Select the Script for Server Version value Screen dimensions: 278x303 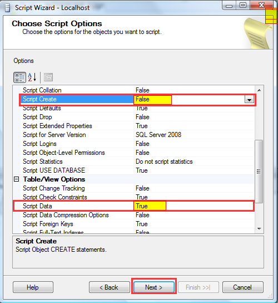158,135
